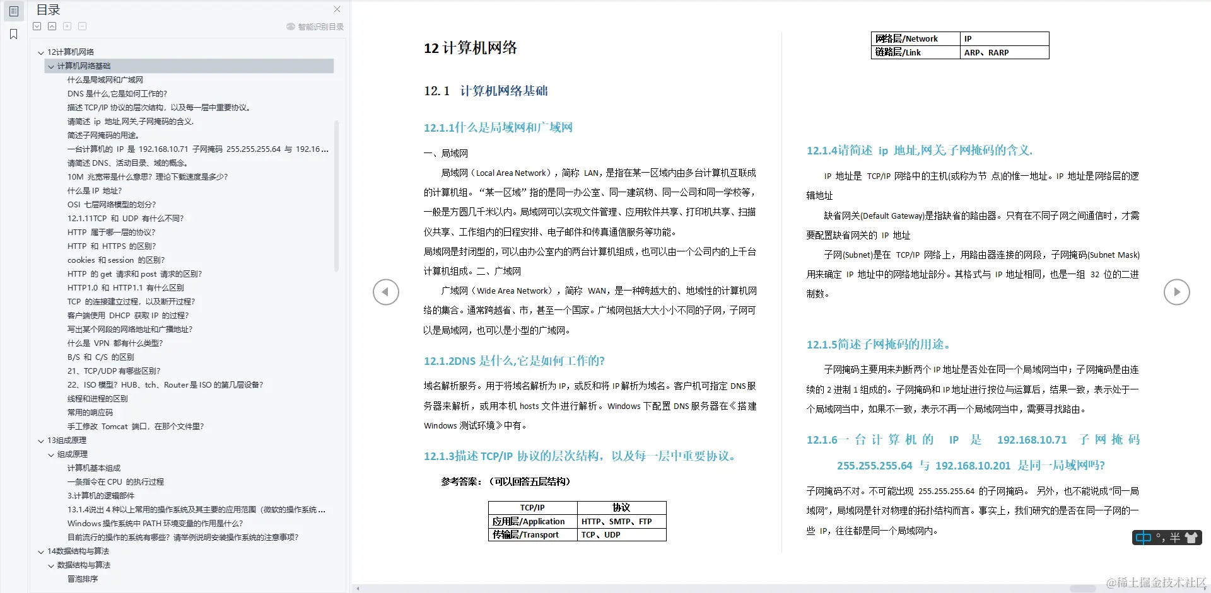The image size is (1211, 593).
Task: Click table cell ARP、RARP
Action: tap(1005, 52)
